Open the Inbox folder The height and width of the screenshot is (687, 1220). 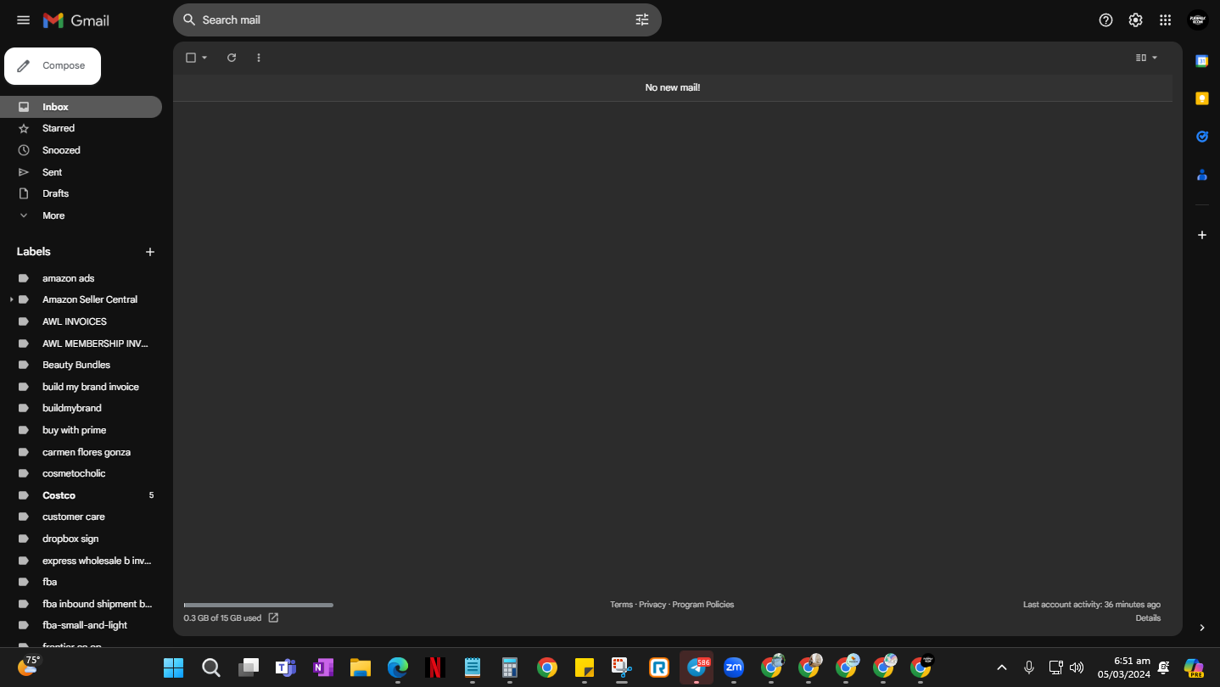81,107
